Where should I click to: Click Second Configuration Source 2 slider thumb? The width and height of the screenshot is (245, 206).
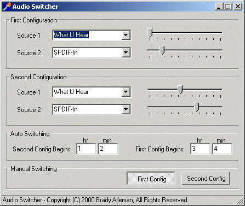(x=197, y=107)
